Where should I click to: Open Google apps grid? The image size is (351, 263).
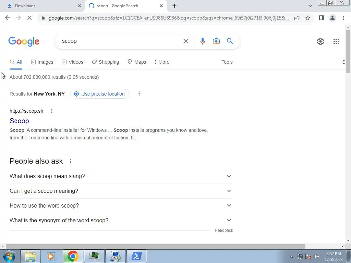336,41
